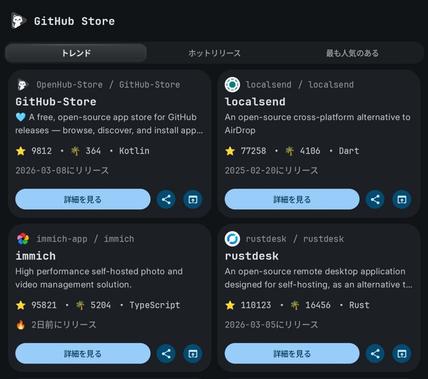Click the immich photo management description
Image resolution: width=428 pixels, height=379 pixels.
(x=99, y=278)
